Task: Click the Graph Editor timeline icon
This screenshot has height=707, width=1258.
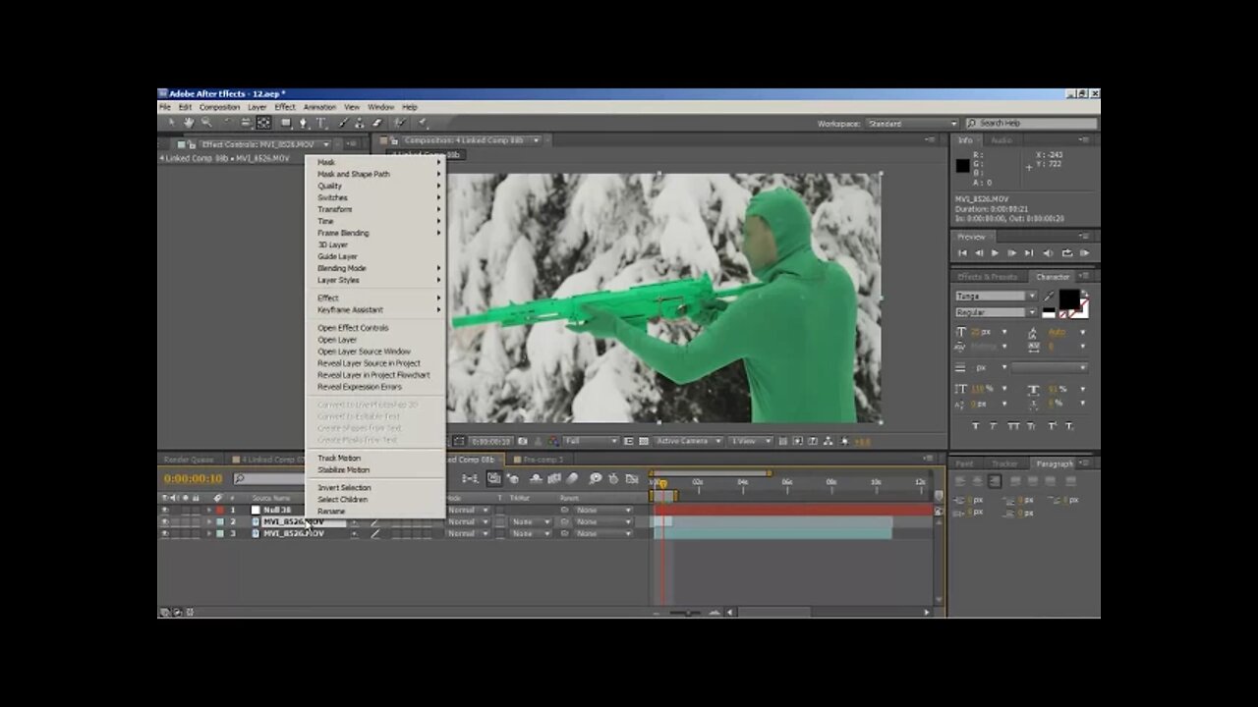Action: pyautogui.click(x=631, y=478)
